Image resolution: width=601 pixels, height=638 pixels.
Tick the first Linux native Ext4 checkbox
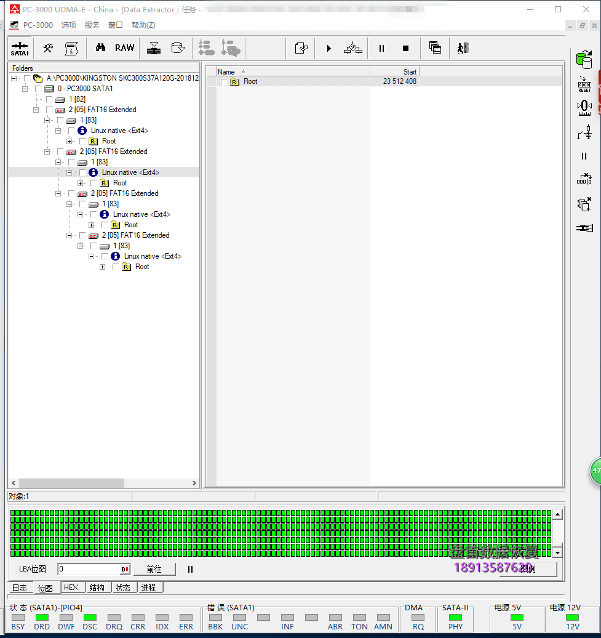tap(71, 131)
